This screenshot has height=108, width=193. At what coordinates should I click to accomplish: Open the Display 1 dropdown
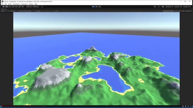pos(14,11)
